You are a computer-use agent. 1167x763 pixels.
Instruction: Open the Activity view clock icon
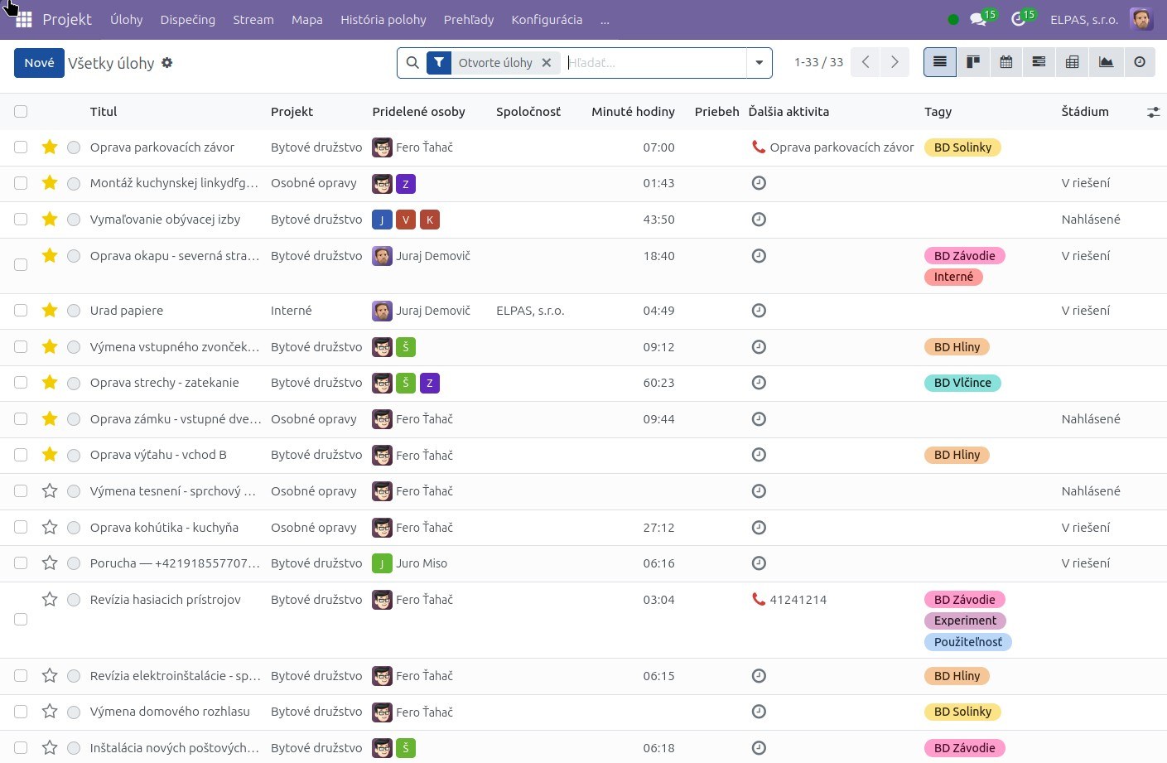tap(1140, 62)
